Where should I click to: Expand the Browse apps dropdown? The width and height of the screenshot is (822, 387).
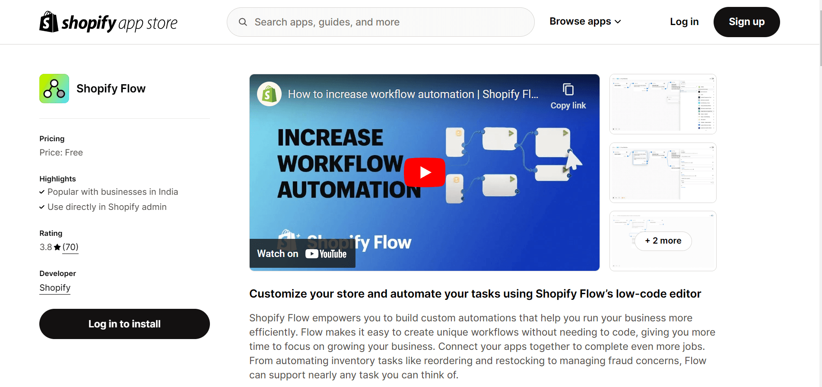585,22
